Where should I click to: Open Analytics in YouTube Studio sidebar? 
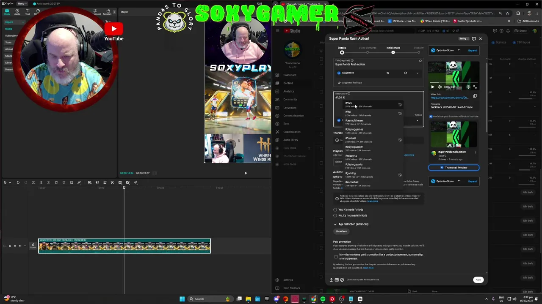click(288, 91)
